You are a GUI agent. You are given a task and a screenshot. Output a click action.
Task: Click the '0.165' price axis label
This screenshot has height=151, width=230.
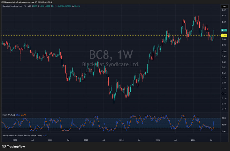pyautogui.click(x=224, y=104)
